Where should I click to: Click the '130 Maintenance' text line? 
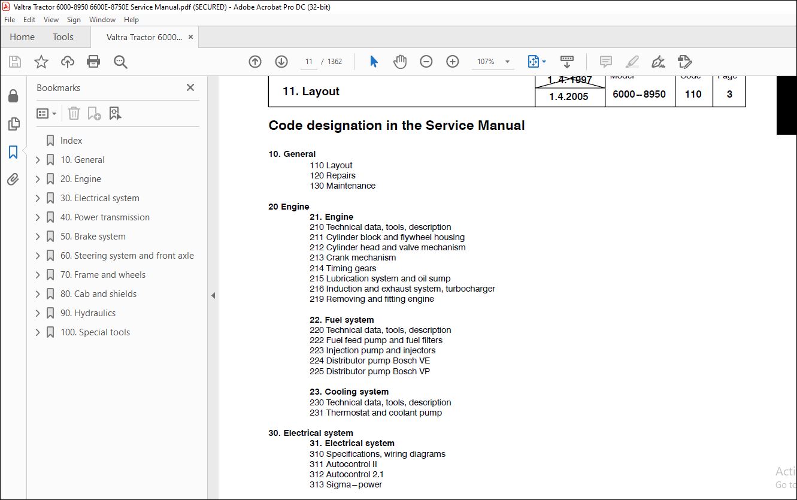[x=343, y=186]
